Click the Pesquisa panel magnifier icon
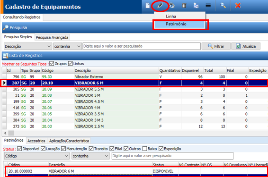 click(x=6, y=27)
